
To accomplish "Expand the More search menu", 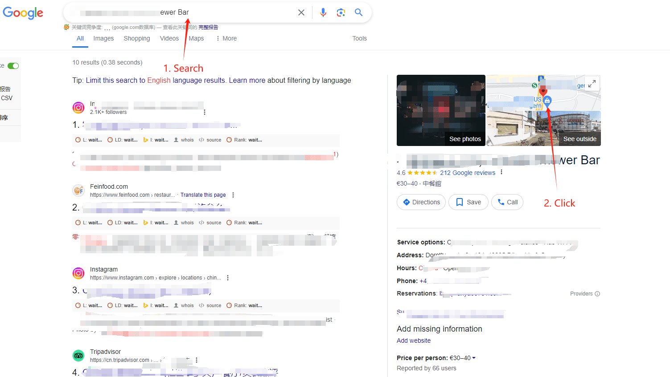I will click(x=226, y=38).
